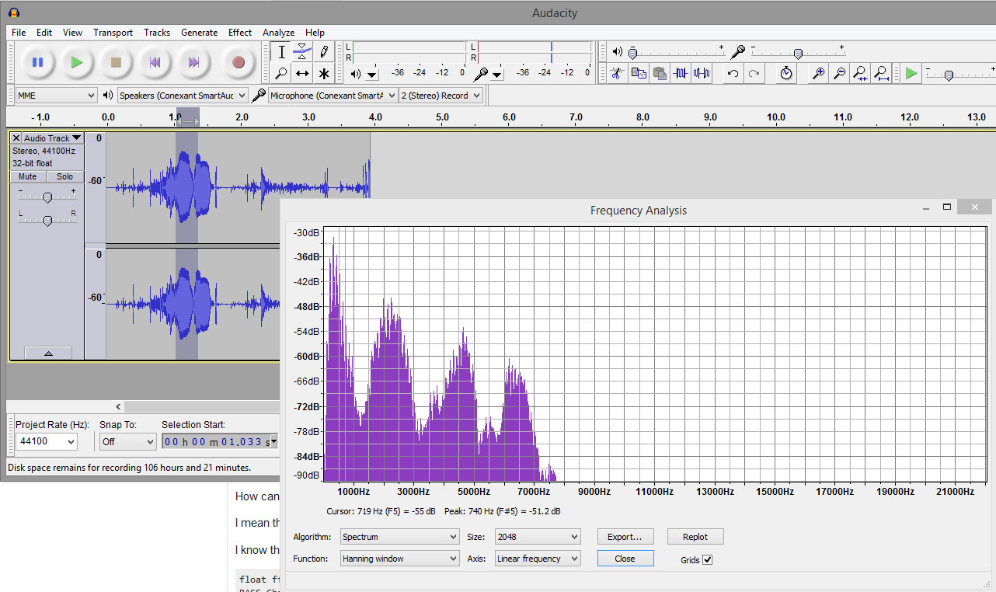Open the Analyze menu
Screen dimensions: 996x592
[278, 33]
